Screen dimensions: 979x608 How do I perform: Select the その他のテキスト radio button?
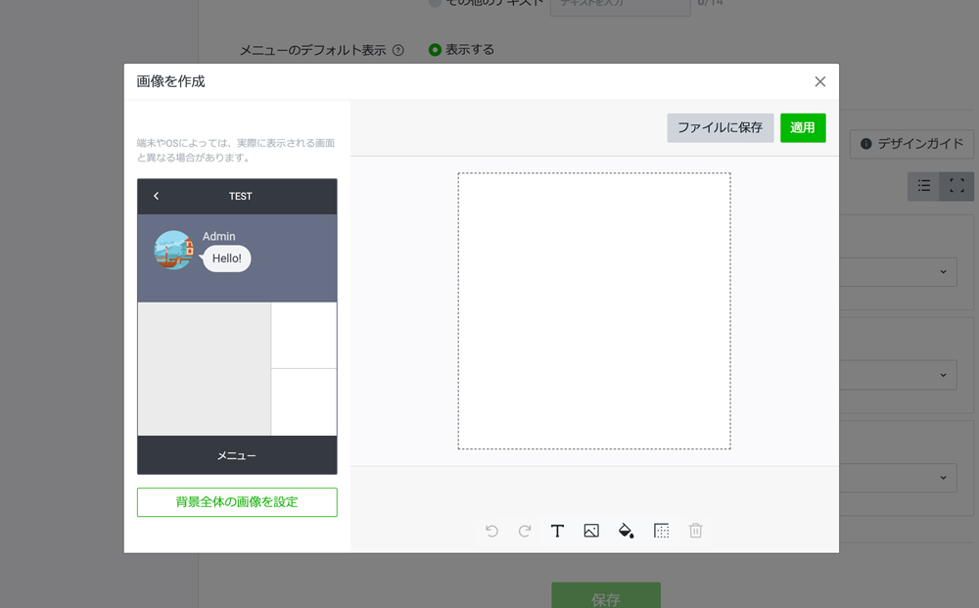coord(435,3)
